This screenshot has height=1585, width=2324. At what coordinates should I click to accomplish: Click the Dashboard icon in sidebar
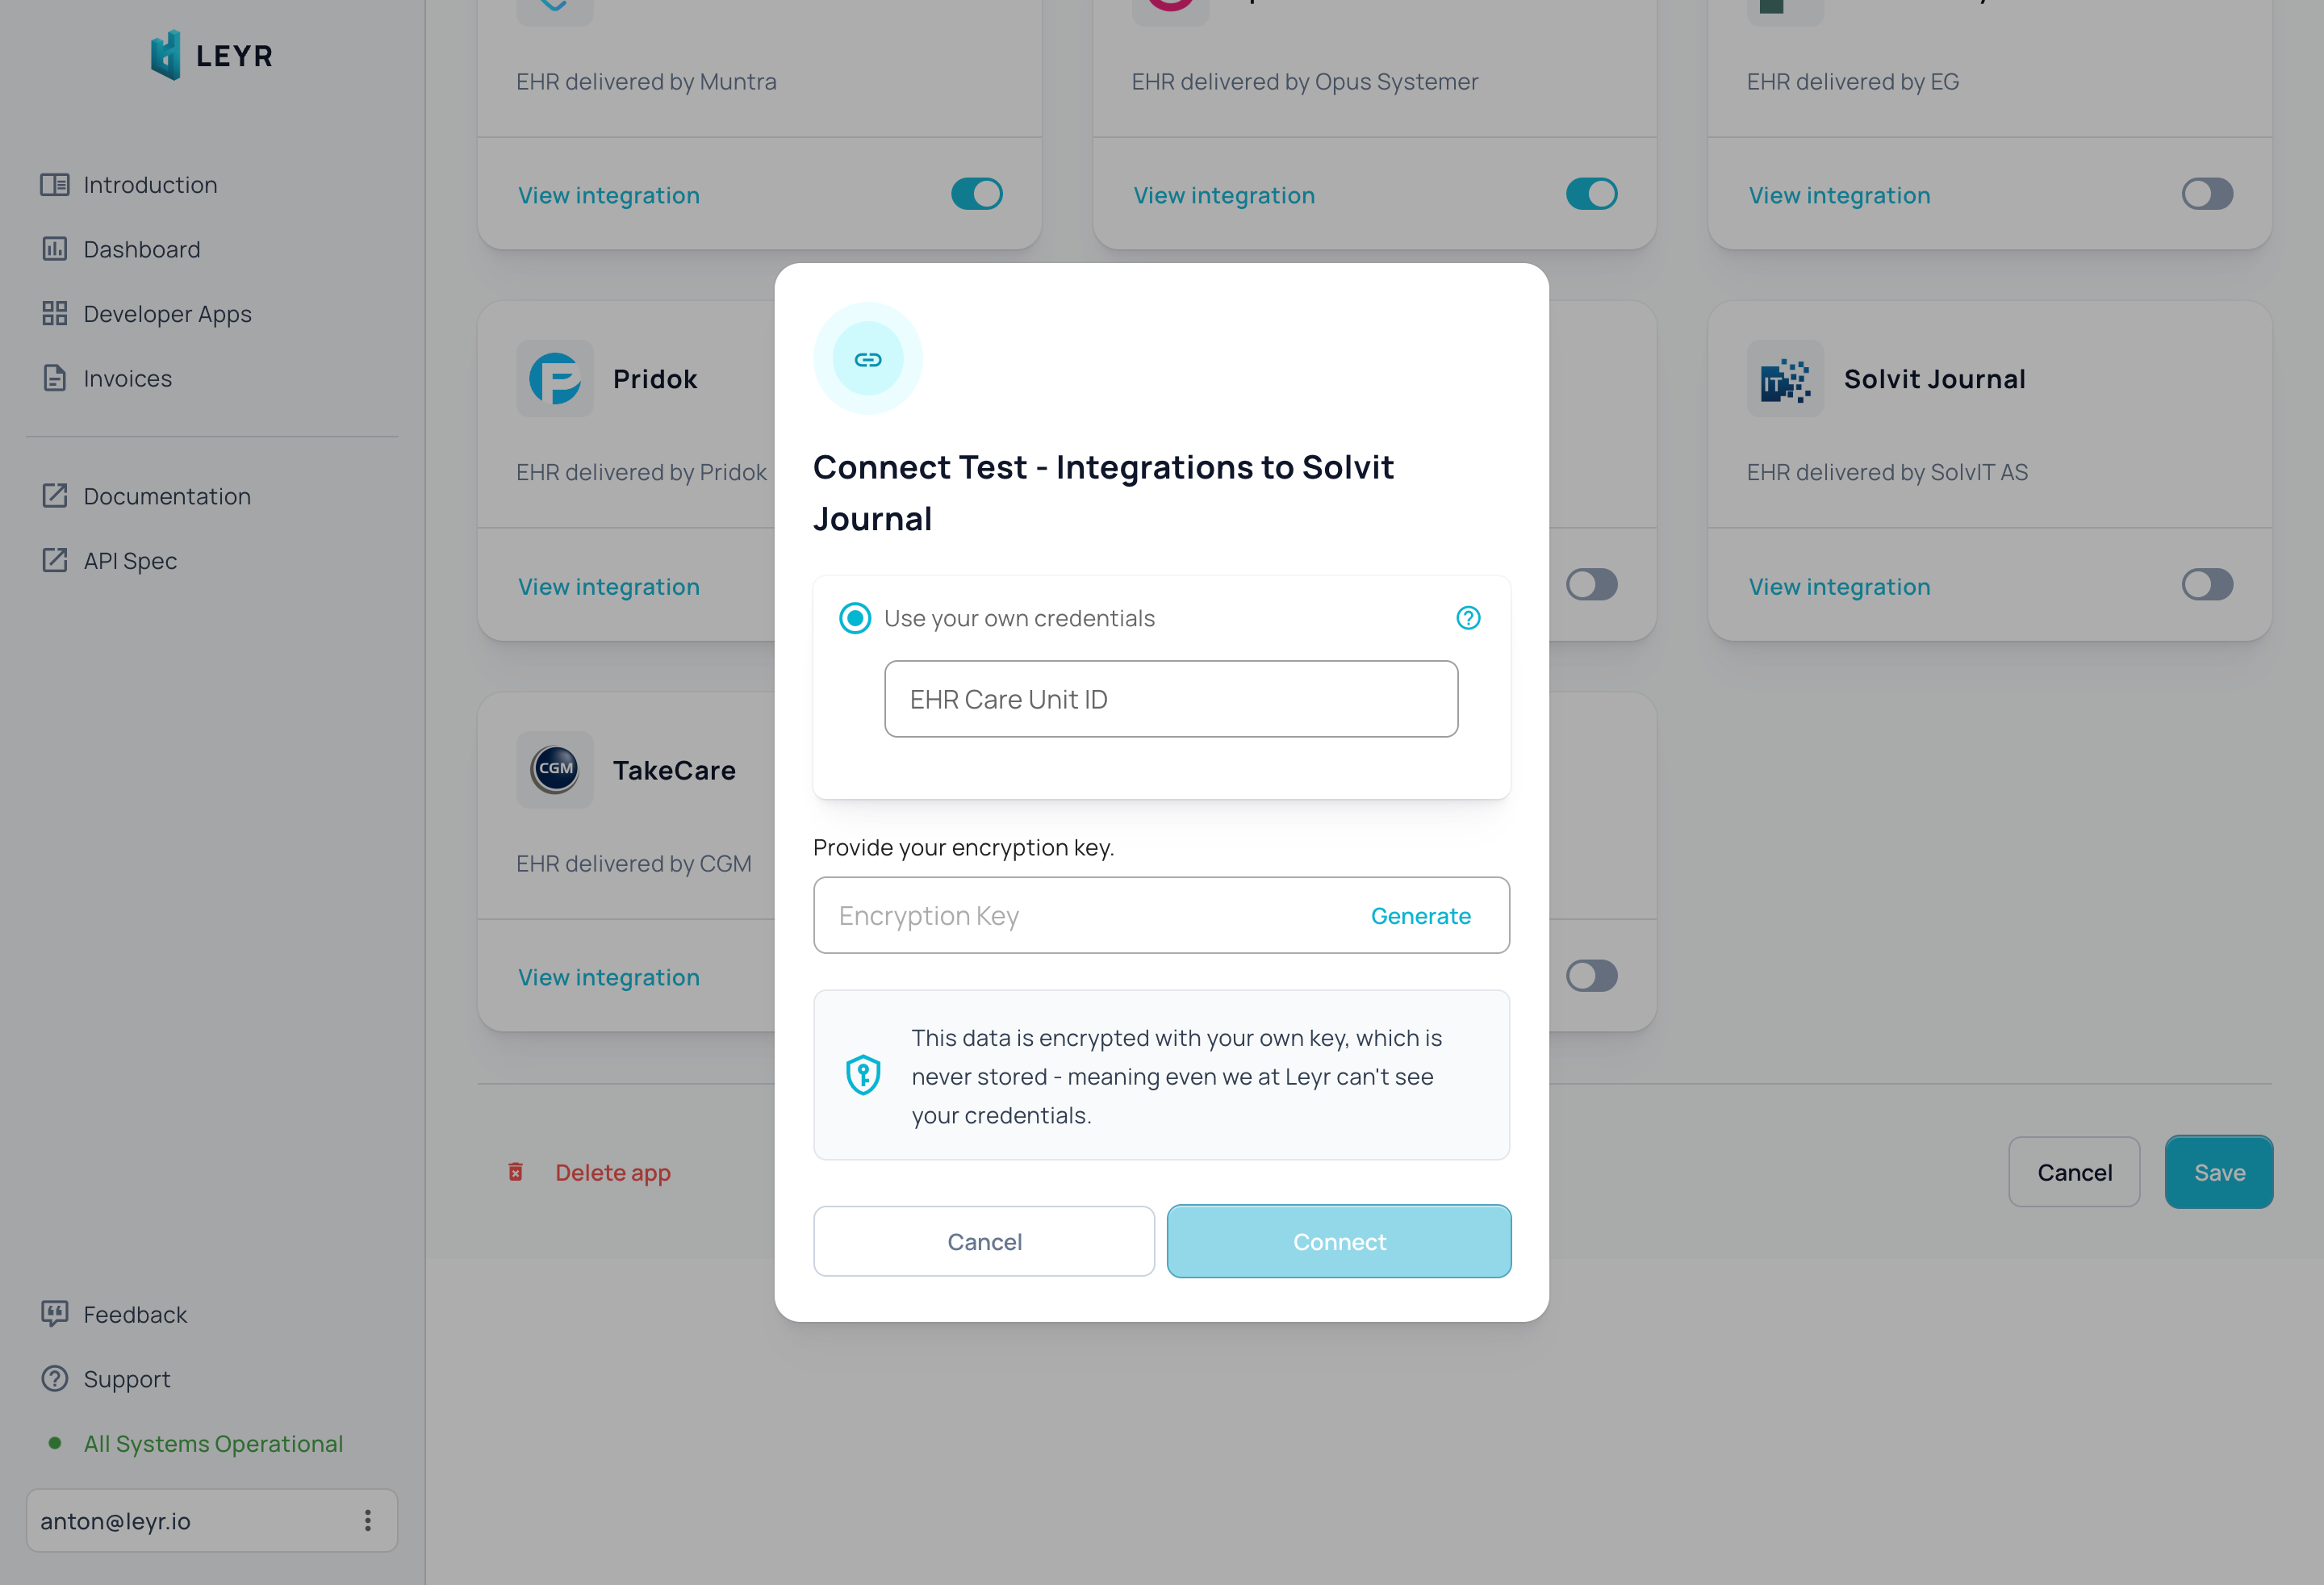pos(55,248)
